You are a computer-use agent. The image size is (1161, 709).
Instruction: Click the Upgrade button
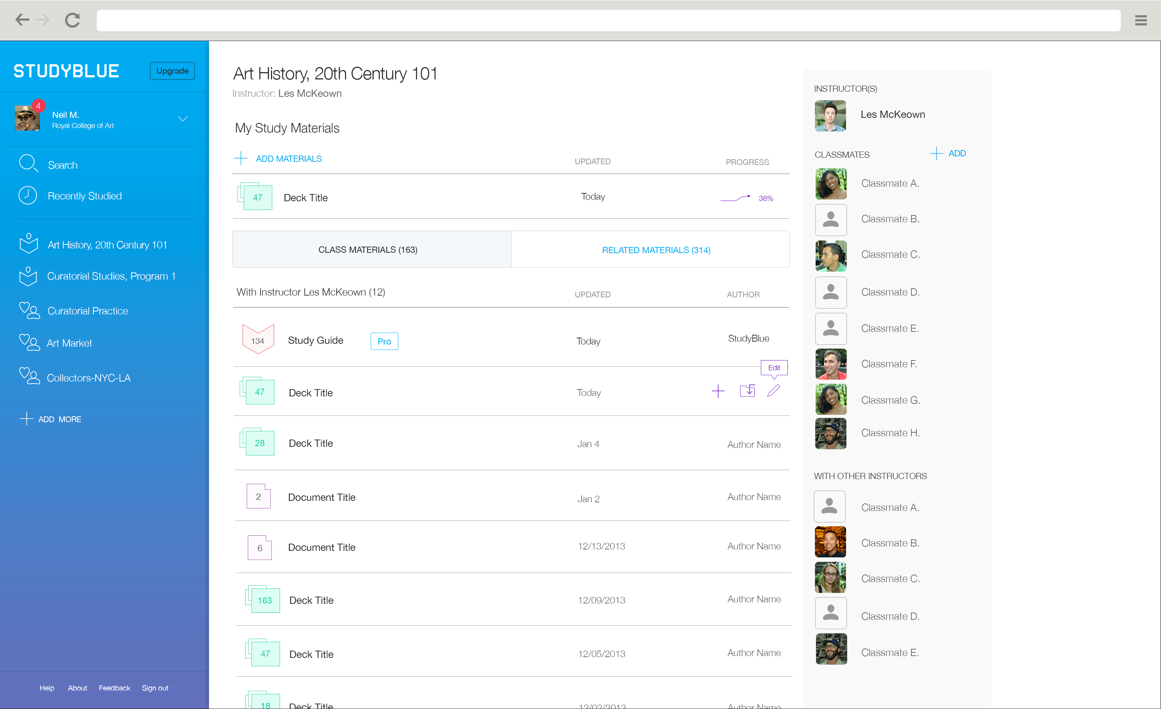tap(172, 71)
